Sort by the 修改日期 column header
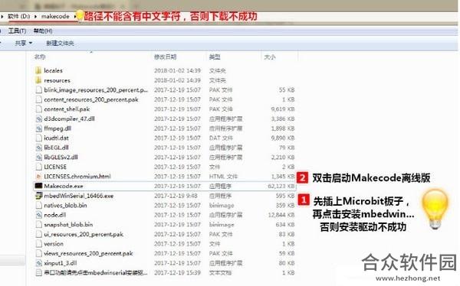Image resolution: width=460 pixels, height=286 pixels. pos(165,57)
